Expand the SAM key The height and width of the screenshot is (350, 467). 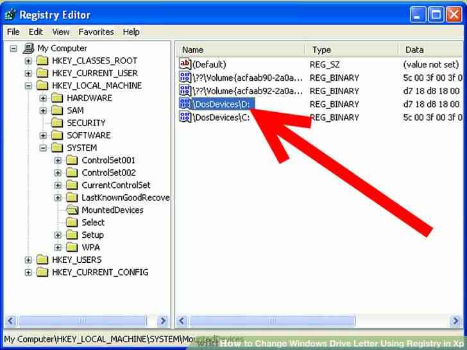[x=43, y=111]
